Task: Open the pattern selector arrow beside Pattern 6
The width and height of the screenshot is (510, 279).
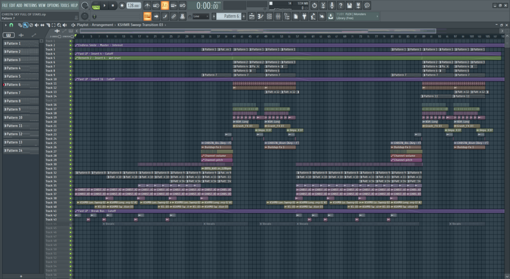Action: point(214,16)
